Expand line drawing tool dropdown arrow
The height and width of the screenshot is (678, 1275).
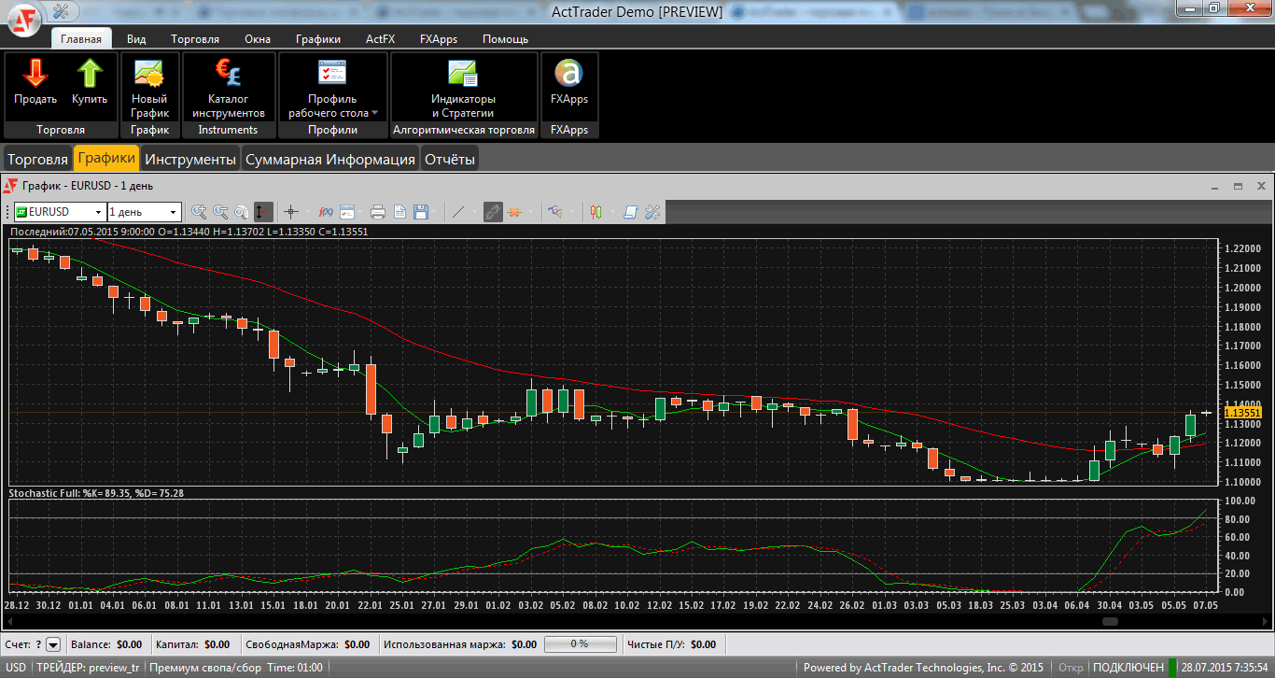474,212
